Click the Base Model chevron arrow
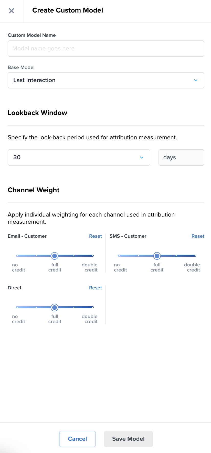This screenshot has height=453, width=211. pyautogui.click(x=196, y=80)
